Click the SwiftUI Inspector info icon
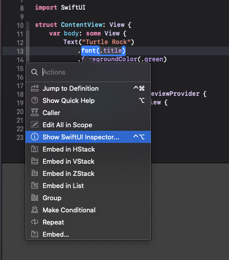The height and width of the screenshot is (260, 229). 34,137
